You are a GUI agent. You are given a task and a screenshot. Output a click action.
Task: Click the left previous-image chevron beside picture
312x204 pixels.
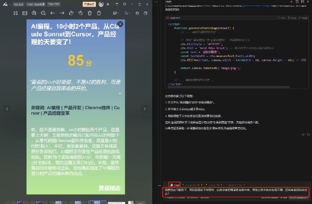tap(7, 109)
